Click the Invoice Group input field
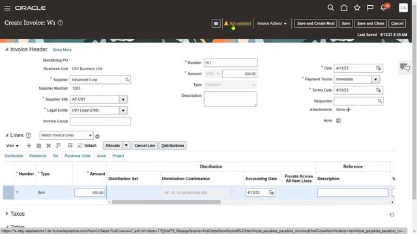Image resolution: width=417 pixels, height=234 pixels. pyautogui.click(x=100, y=122)
